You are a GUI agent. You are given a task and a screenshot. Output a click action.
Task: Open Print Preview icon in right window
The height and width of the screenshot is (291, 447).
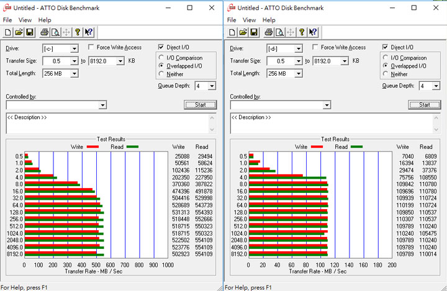pos(279,32)
